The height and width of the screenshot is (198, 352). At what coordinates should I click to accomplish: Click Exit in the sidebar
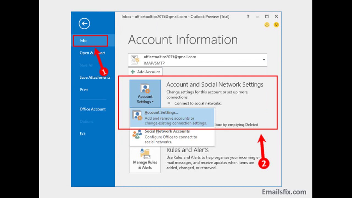point(83,134)
